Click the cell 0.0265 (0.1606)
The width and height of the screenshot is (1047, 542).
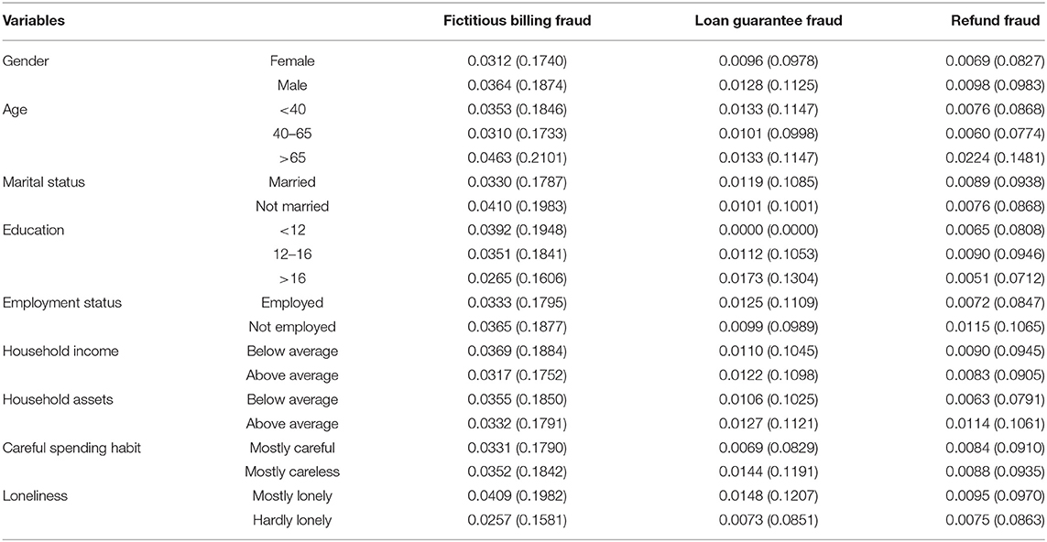click(x=517, y=279)
